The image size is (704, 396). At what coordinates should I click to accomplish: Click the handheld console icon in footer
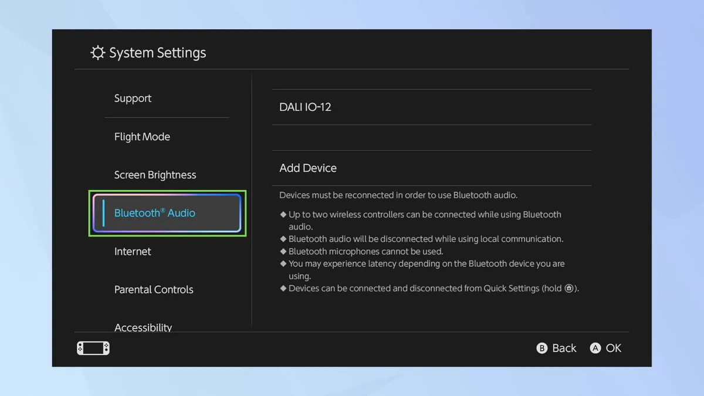[x=93, y=348]
